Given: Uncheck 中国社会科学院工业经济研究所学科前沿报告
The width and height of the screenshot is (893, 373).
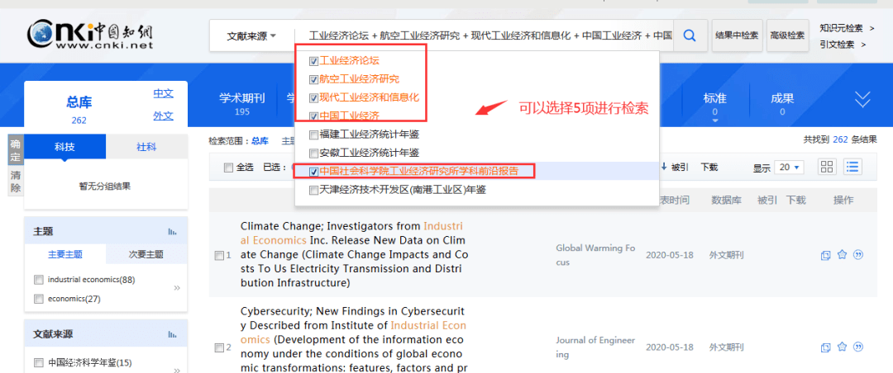Looking at the screenshot, I should pos(313,172).
